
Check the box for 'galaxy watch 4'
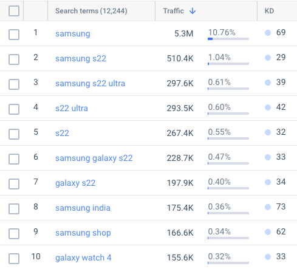tap(14, 259)
